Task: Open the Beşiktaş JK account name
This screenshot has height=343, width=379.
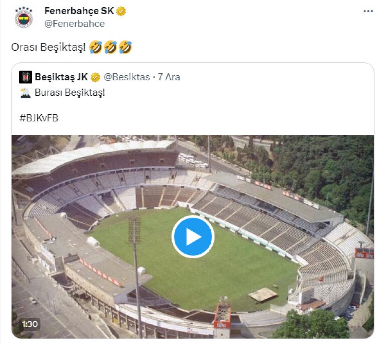Action: coord(62,77)
